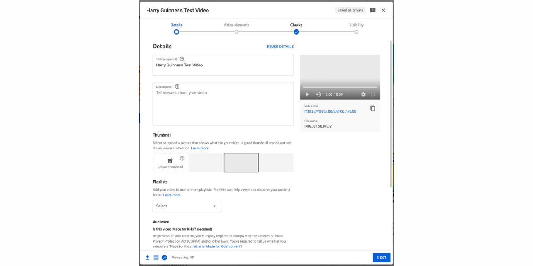Open the Learn more link under Playlists
Image resolution: width=533 pixels, height=266 pixels.
[x=172, y=195]
